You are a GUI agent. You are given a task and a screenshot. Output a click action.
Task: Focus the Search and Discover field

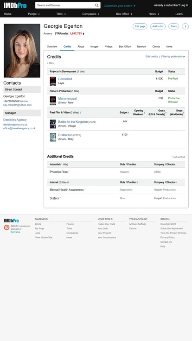[x=65, y=5]
